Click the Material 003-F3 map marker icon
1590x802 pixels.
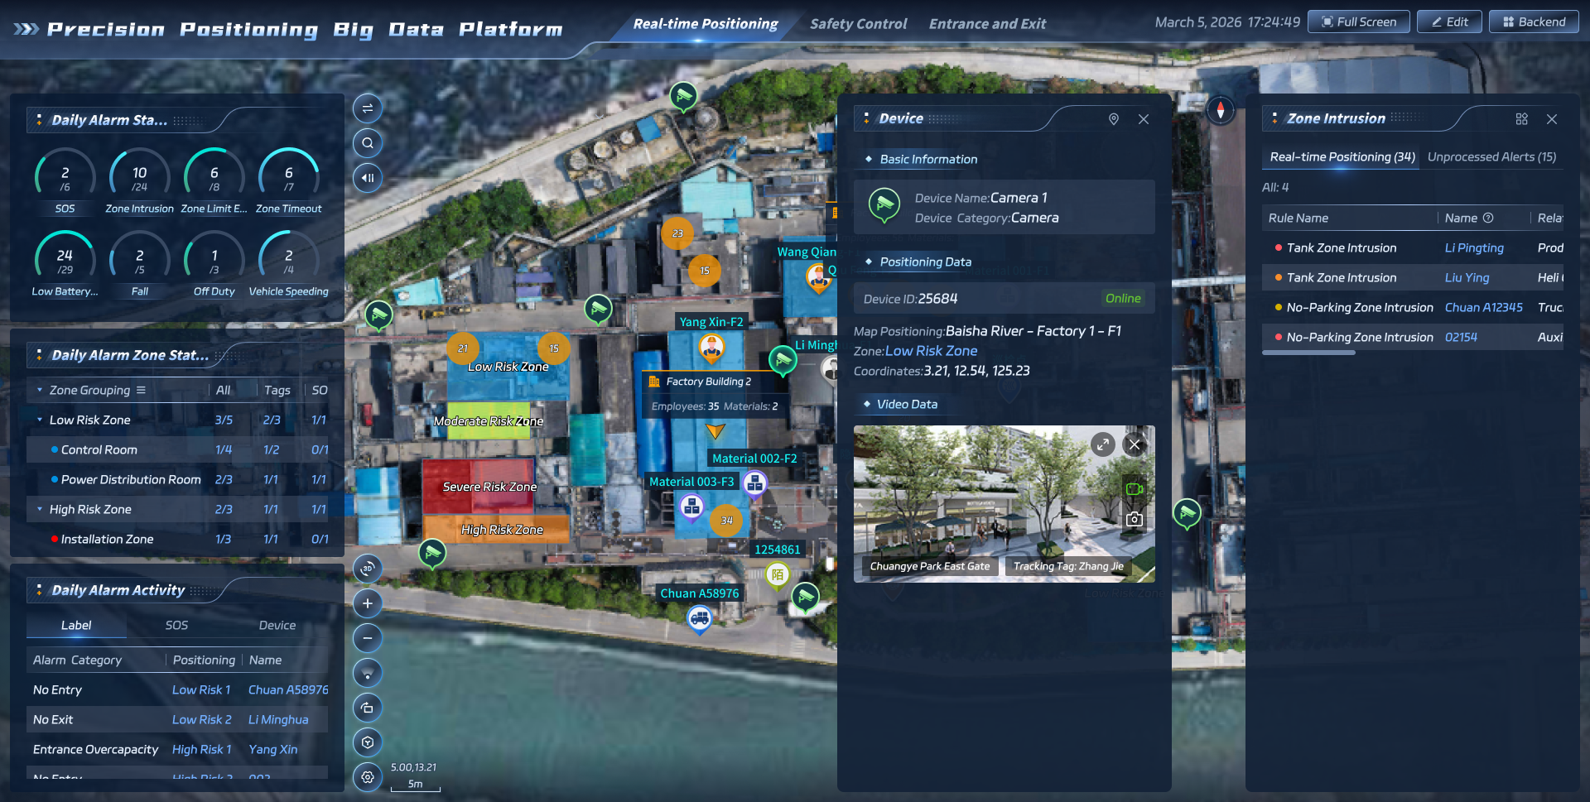click(691, 507)
